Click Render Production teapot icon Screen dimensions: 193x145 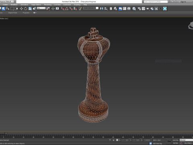(x=148, y=8)
